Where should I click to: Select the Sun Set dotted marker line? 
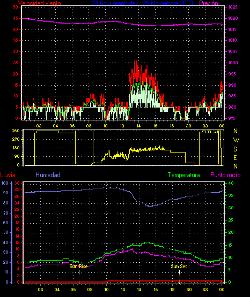tap(179, 276)
